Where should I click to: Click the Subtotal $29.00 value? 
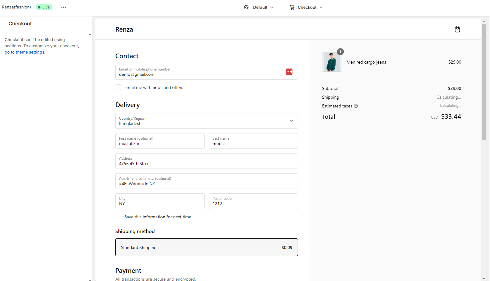click(x=455, y=88)
